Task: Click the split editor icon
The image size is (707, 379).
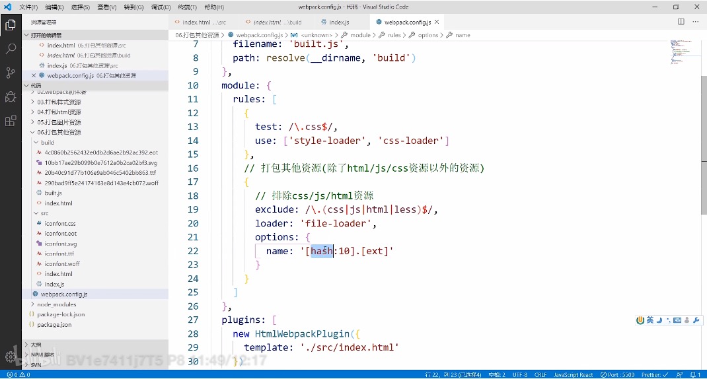Action: coord(681,22)
